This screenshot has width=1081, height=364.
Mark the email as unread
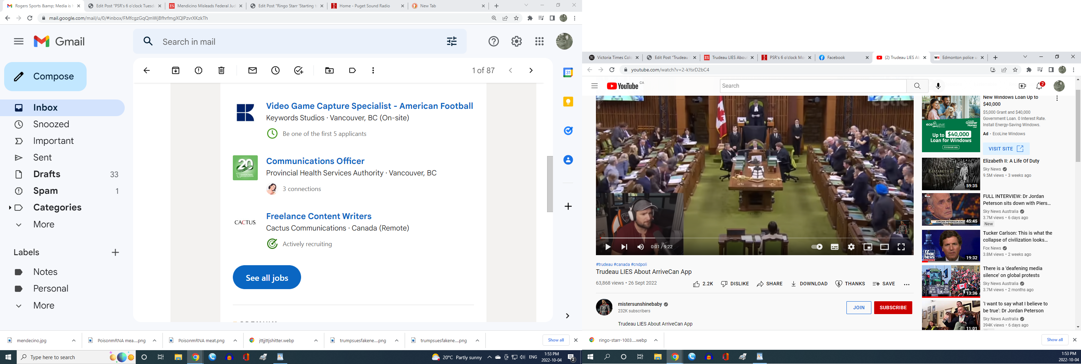pos(252,70)
